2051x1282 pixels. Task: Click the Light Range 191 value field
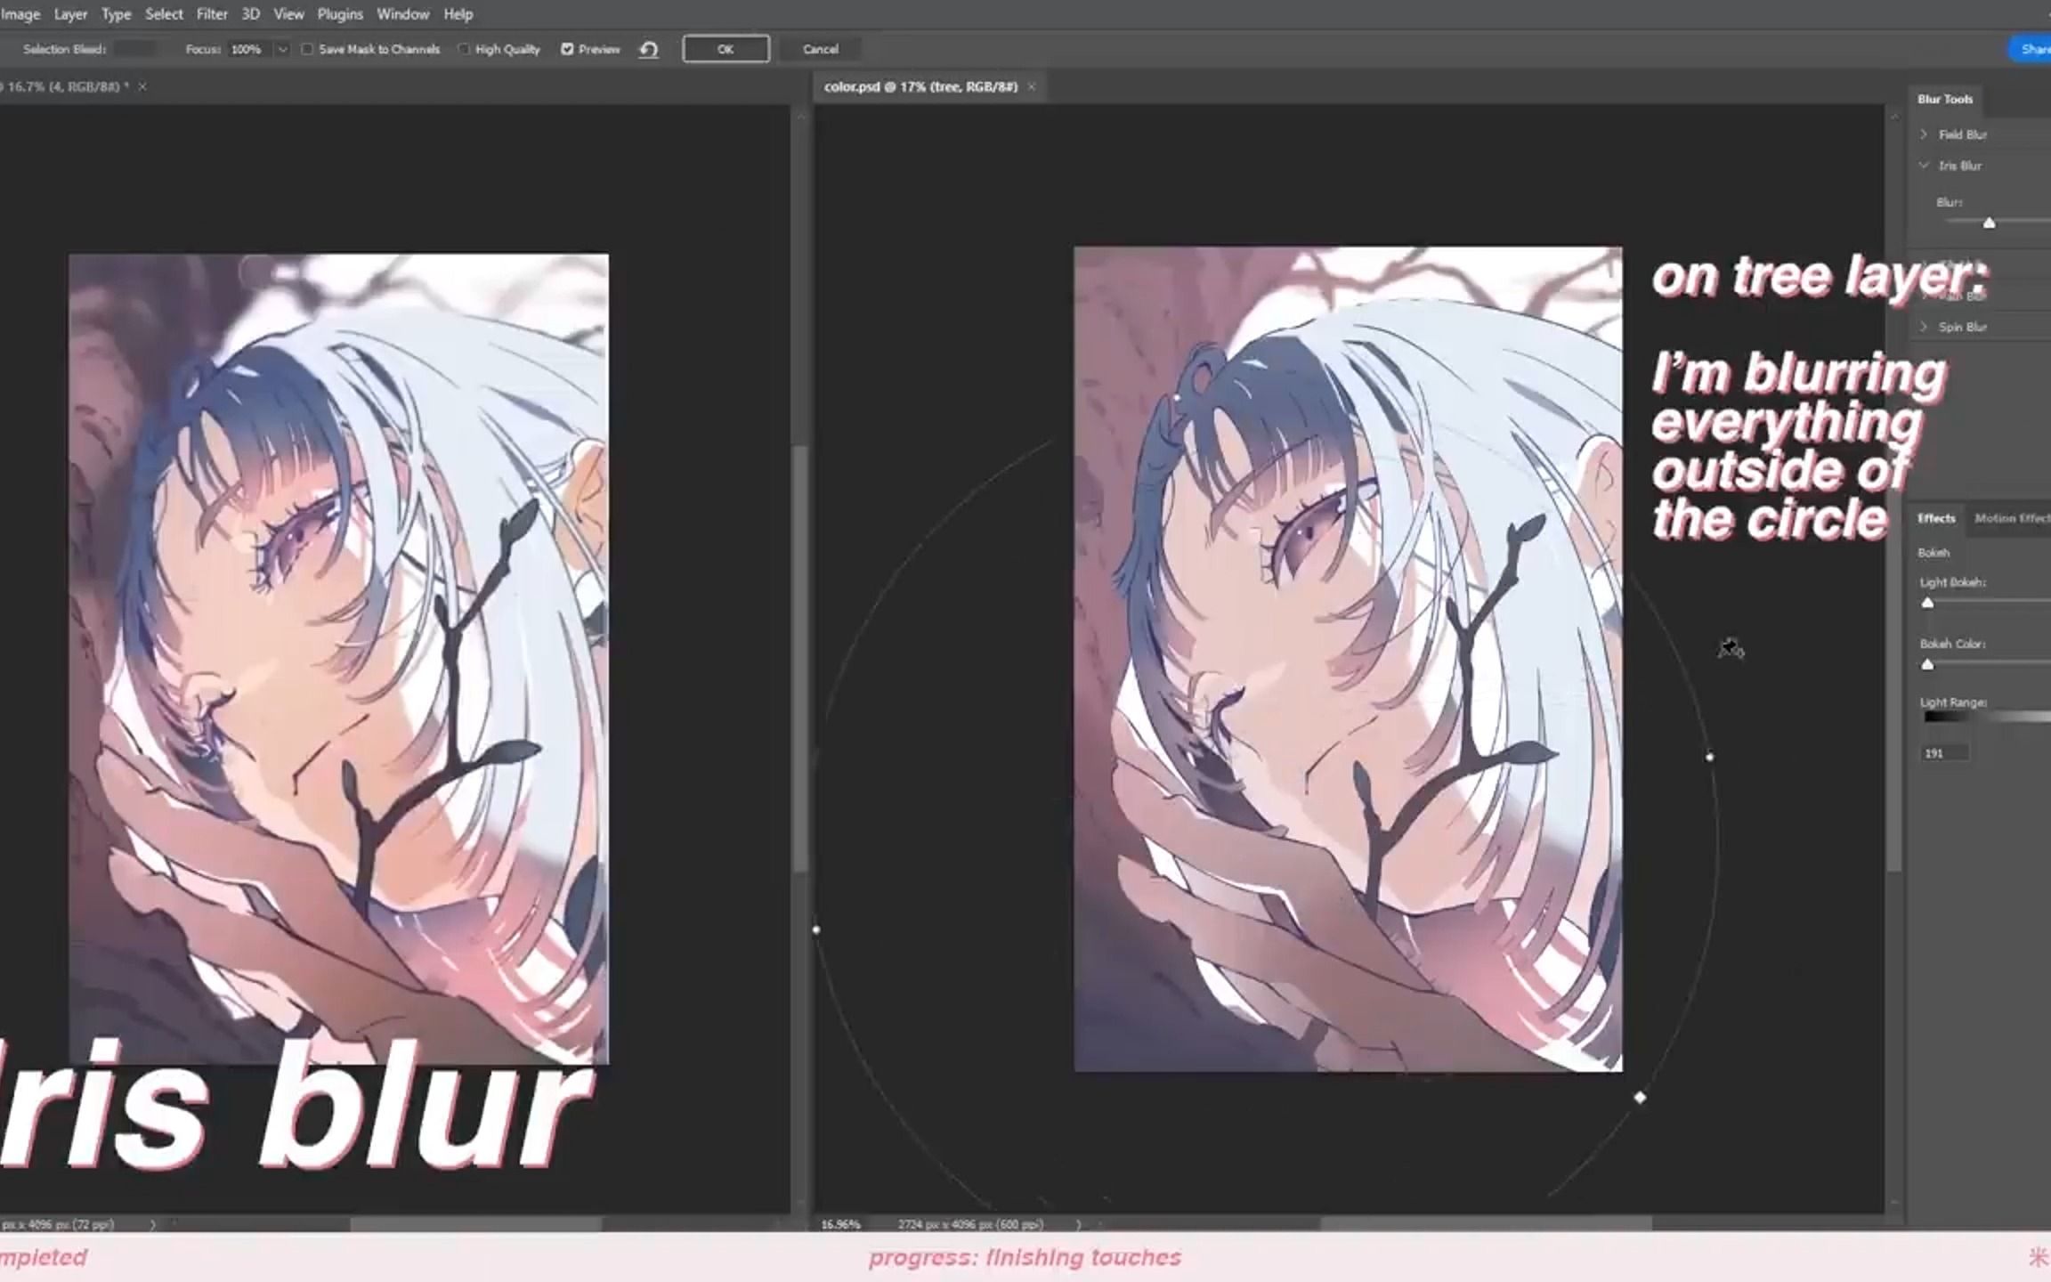1944,753
